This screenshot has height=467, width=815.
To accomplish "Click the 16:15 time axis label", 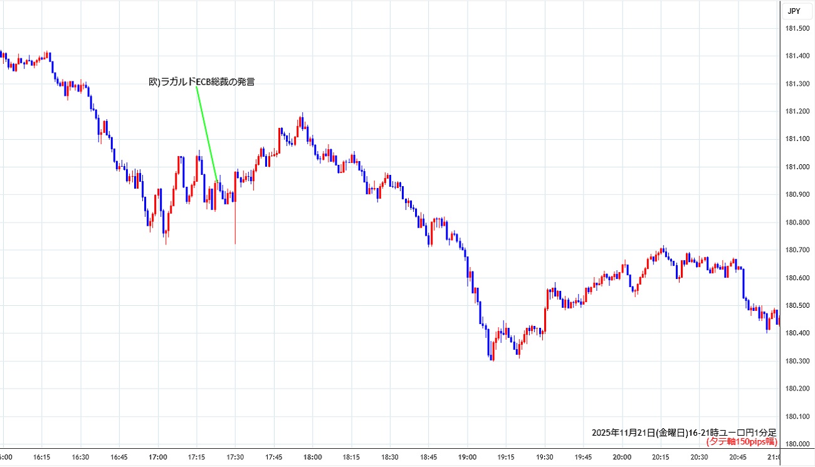I will 42,457.
